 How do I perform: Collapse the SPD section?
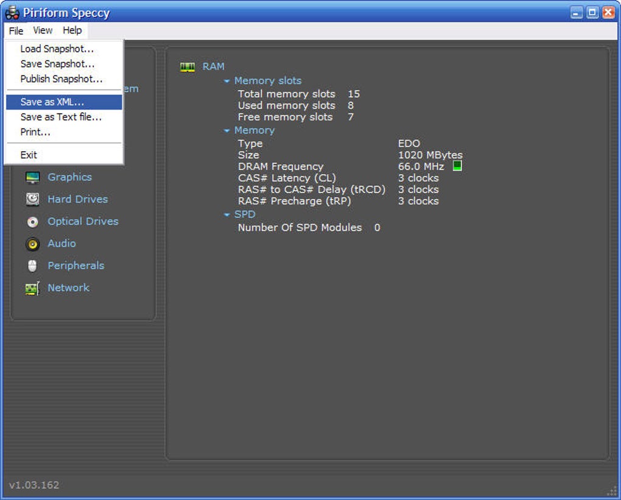coord(226,215)
